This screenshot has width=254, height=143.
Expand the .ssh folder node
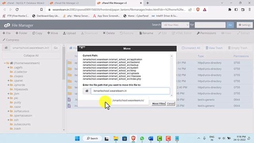pyautogui.click(x=8, y=120)
